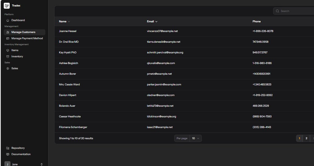Viewport: 314px width, 166px height.
Task: Click the Autumn Borer name
Action: (68, 74)
